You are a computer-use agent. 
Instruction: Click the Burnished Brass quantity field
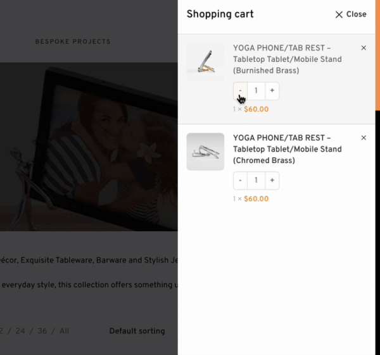256,91
